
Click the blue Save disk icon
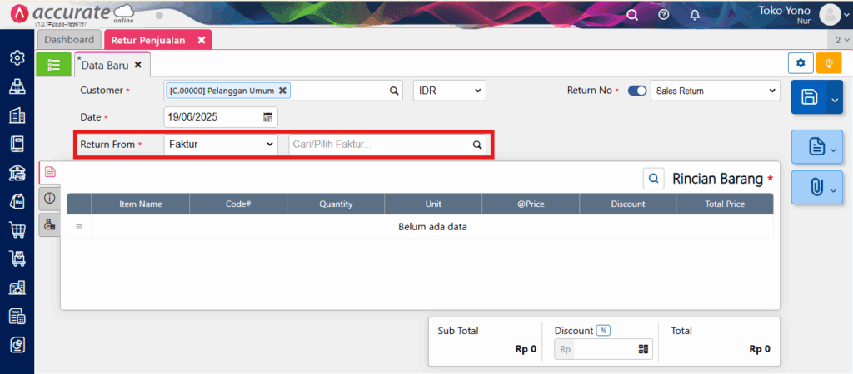click(x=808, y=98)
